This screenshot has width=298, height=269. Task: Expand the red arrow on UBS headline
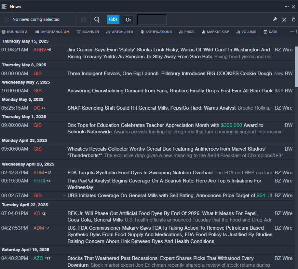click(64, 195)
